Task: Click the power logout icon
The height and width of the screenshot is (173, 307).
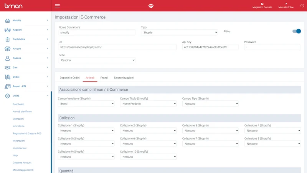Action: pos(302,6)
